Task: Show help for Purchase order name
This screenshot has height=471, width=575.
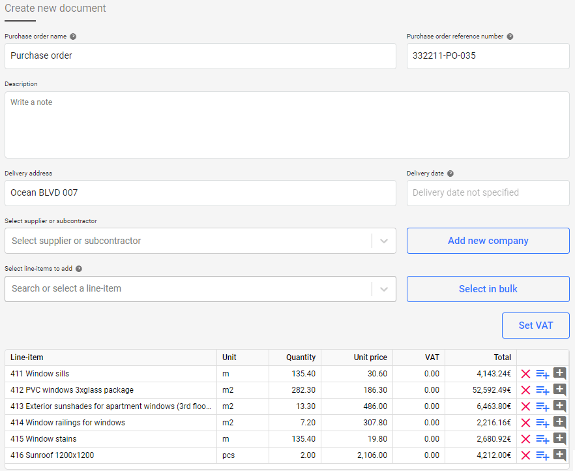Action: click(x=73, y=37)
